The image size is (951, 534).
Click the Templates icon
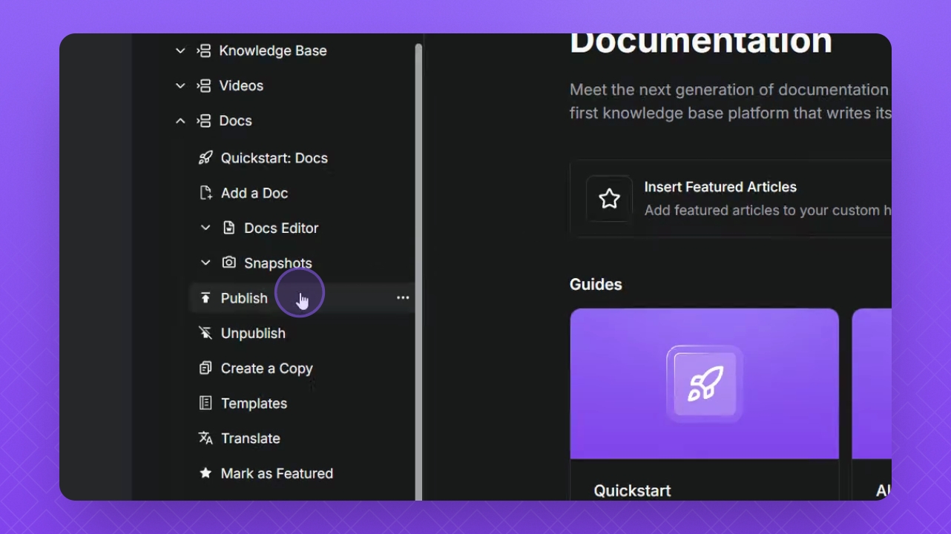coord(205,403)
